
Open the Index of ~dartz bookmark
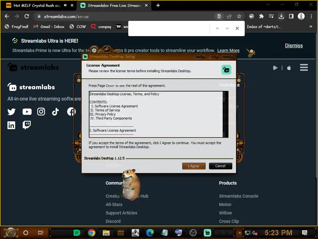coord(263,27)
